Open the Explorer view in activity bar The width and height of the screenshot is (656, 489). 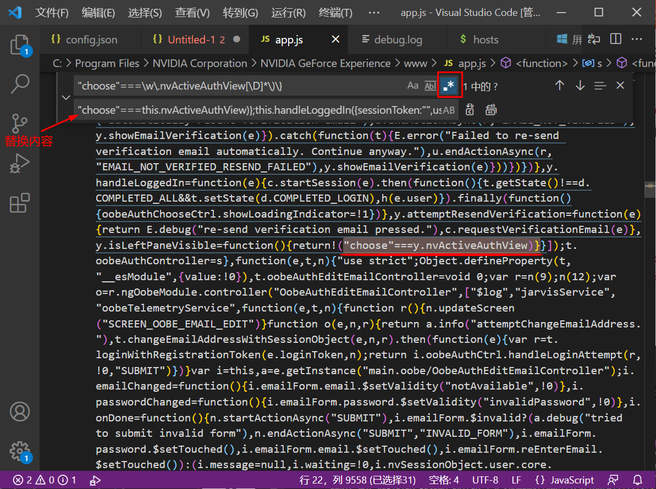(x=20, y=45)
